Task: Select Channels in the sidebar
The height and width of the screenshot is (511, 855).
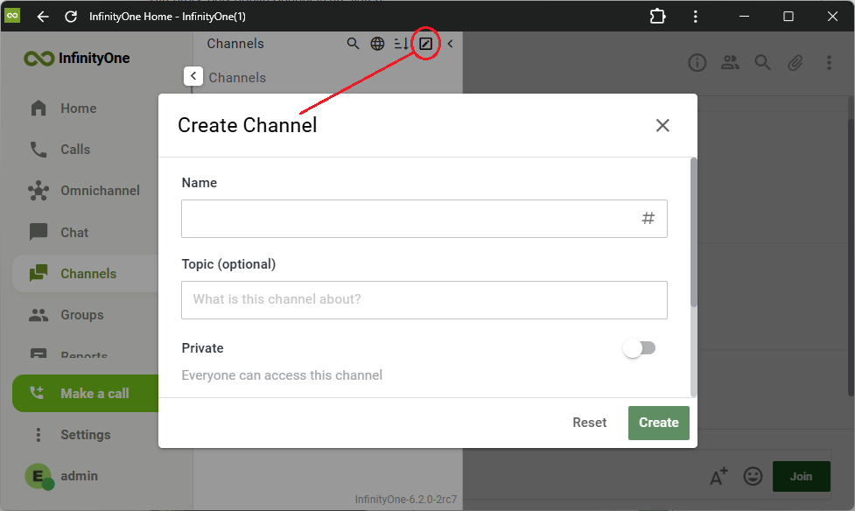Action: click(x=88, y=273)
